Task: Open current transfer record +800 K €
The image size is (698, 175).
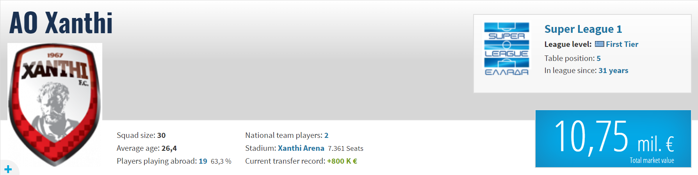Action: coord(342,161)
